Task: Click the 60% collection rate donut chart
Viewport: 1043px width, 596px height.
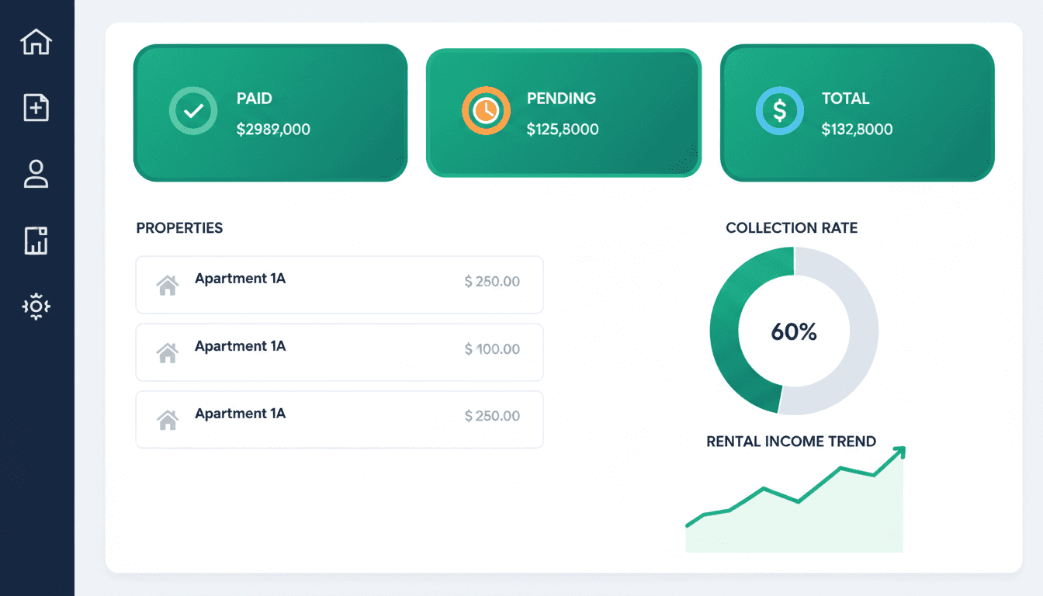Action: (x=792, y=331)
